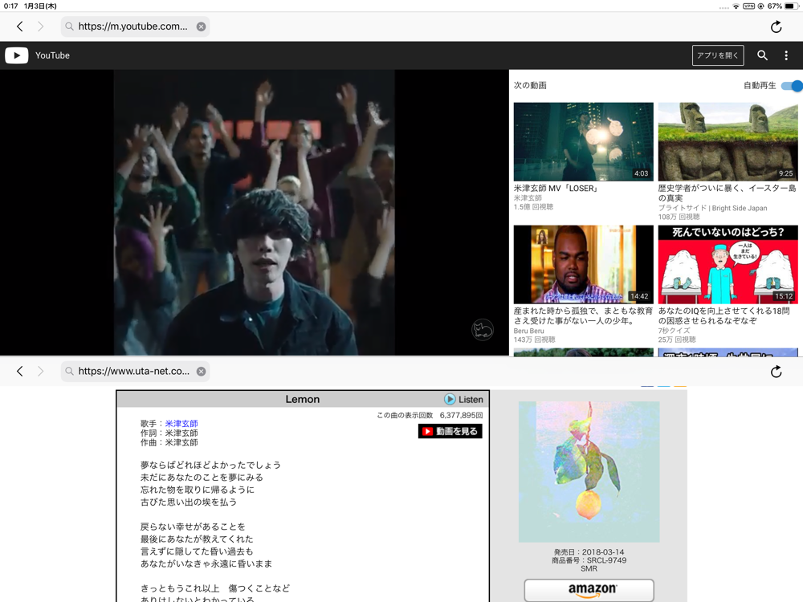Click the YouTube logo icon

[x=16, y=55]
